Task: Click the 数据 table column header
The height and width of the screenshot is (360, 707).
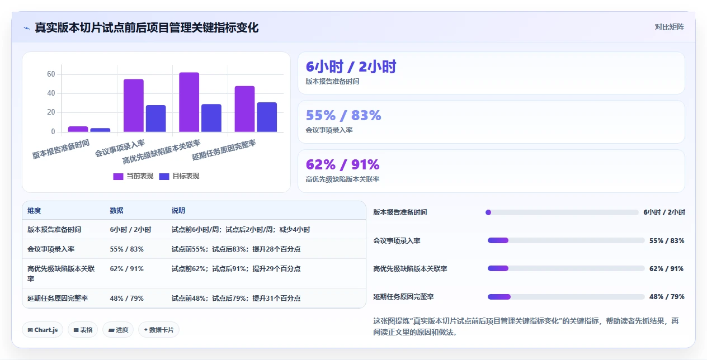Action: coord(117,211)
